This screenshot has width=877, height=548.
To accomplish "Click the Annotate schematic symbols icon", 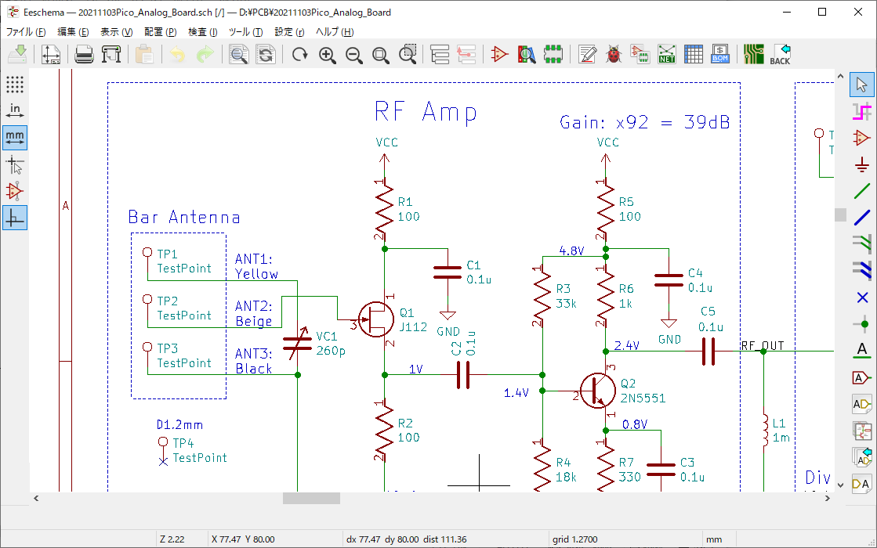I will pos(587,54).
